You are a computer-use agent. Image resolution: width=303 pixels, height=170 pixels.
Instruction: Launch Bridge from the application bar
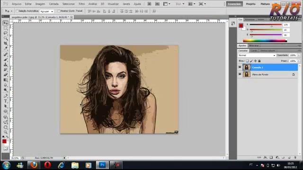pos(150,4)
